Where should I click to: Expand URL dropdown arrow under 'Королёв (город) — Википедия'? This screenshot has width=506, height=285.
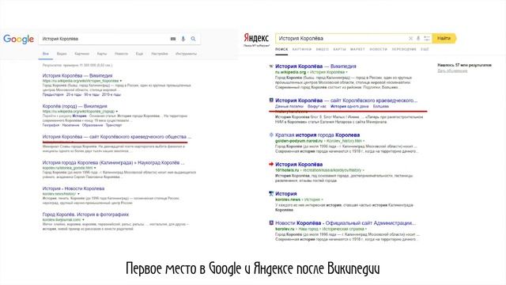pos(117,112)
